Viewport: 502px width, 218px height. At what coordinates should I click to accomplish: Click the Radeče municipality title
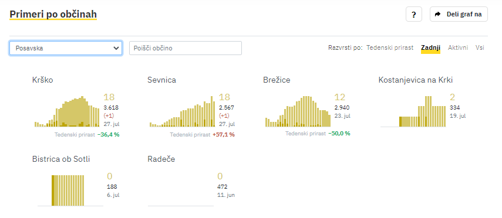[161, 159]
